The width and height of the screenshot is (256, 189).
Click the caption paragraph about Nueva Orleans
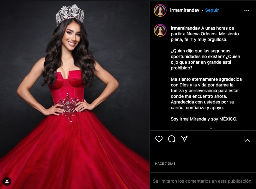click(205, 34)
